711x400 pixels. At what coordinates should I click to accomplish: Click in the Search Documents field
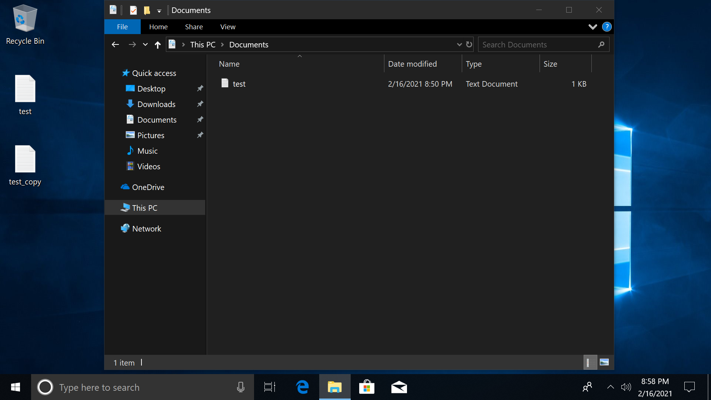click(x=537, y=44)
